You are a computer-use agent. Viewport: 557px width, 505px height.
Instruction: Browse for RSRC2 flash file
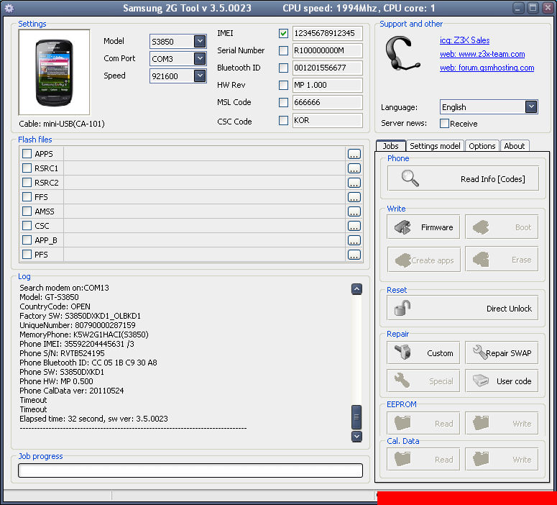pos(354,183)
